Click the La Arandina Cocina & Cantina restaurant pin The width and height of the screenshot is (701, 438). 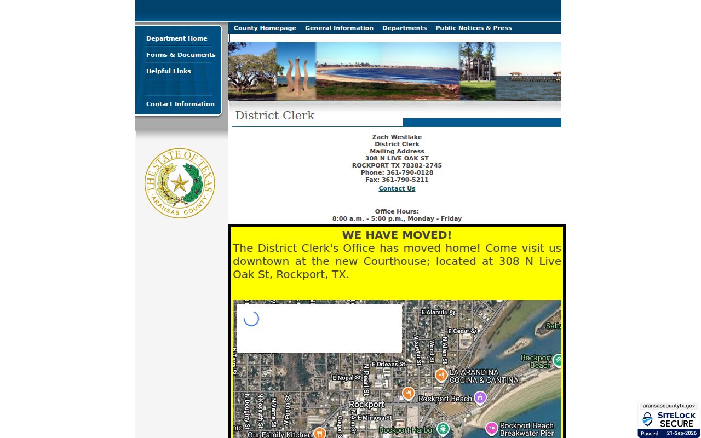point(441,375)
